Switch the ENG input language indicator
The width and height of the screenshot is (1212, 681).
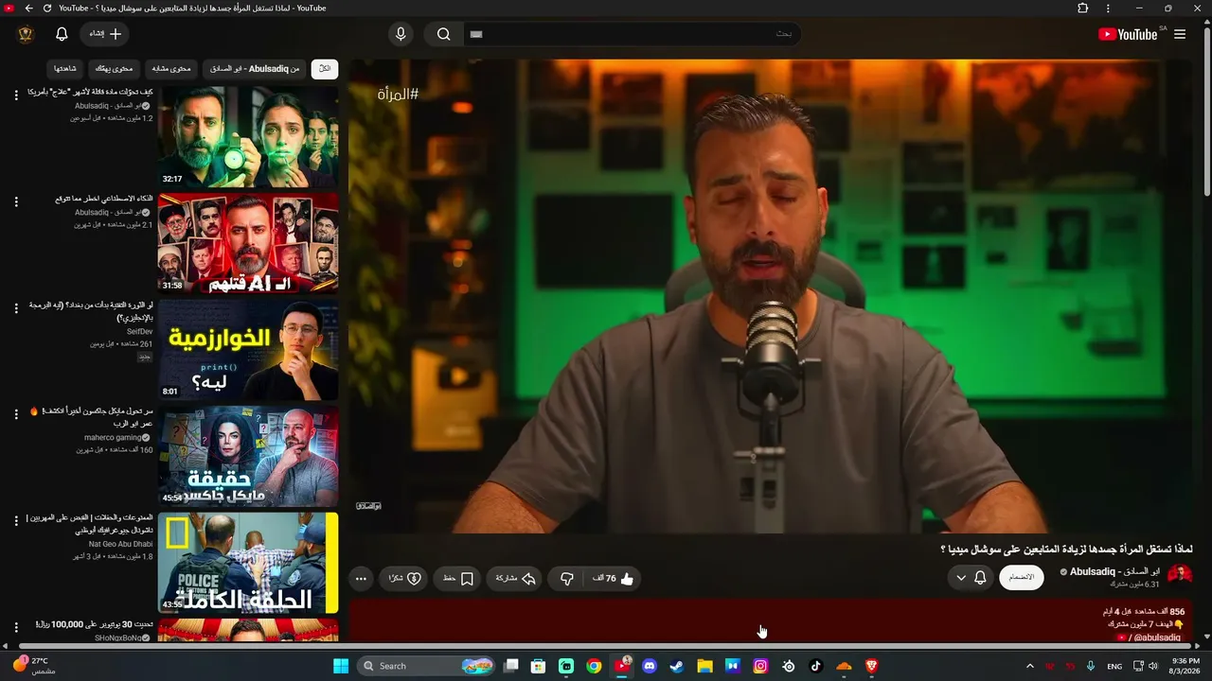pos(1114,666)
